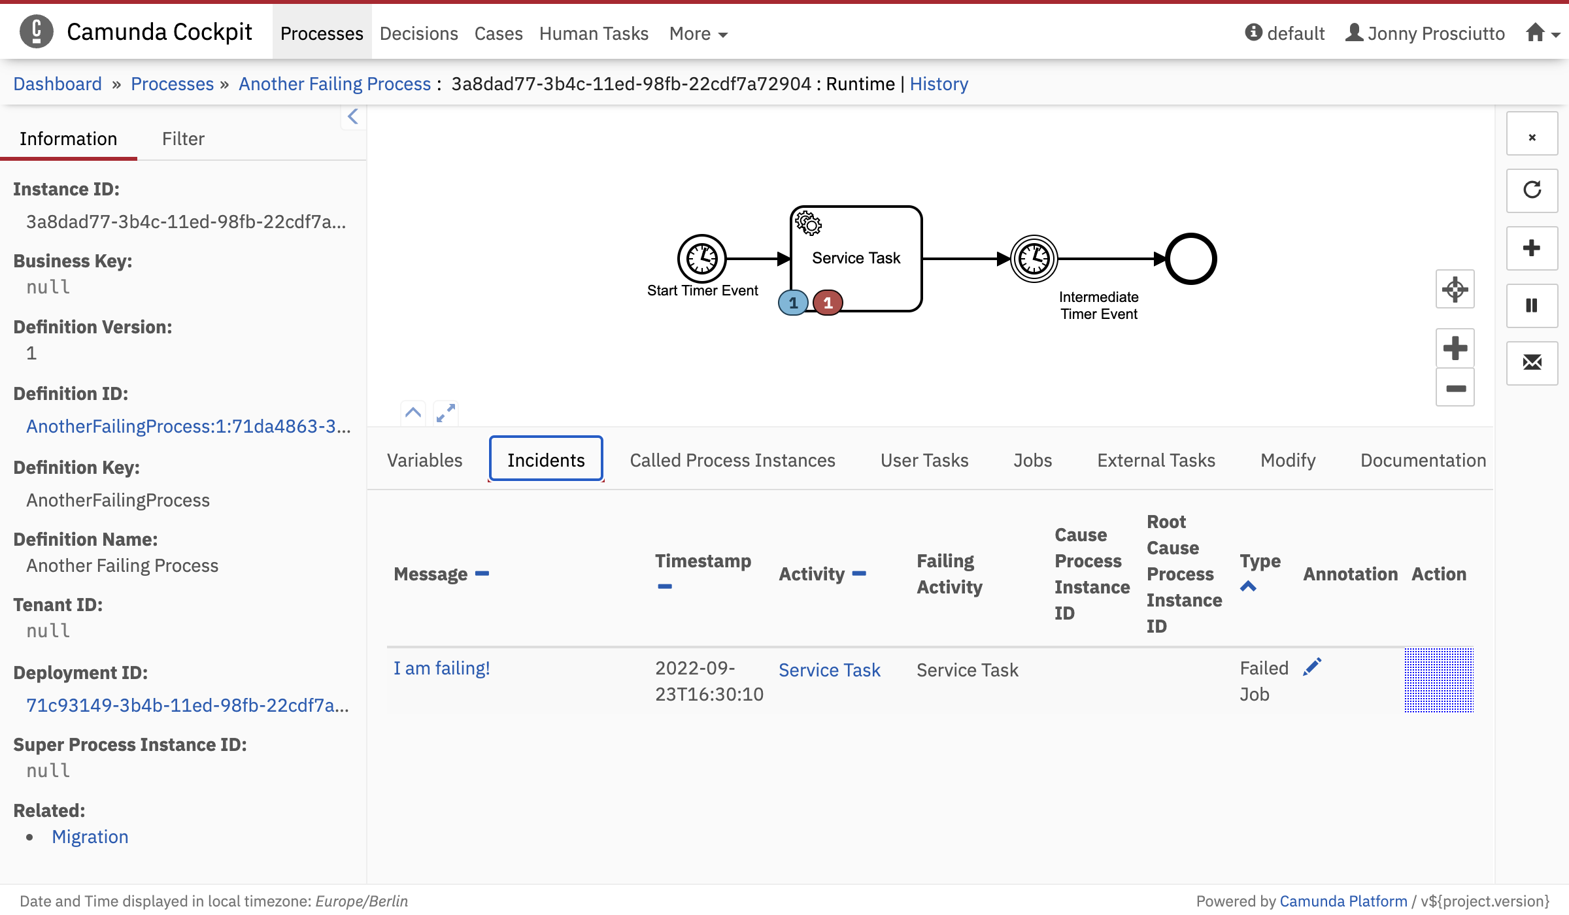
Task: Click the envelope message icon button
Action: (1532, 363)
